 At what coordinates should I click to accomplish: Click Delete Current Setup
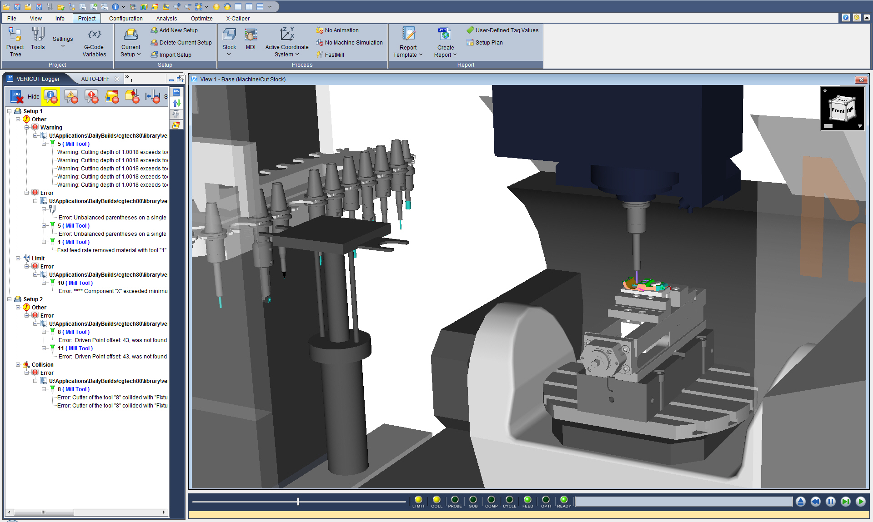181,43
